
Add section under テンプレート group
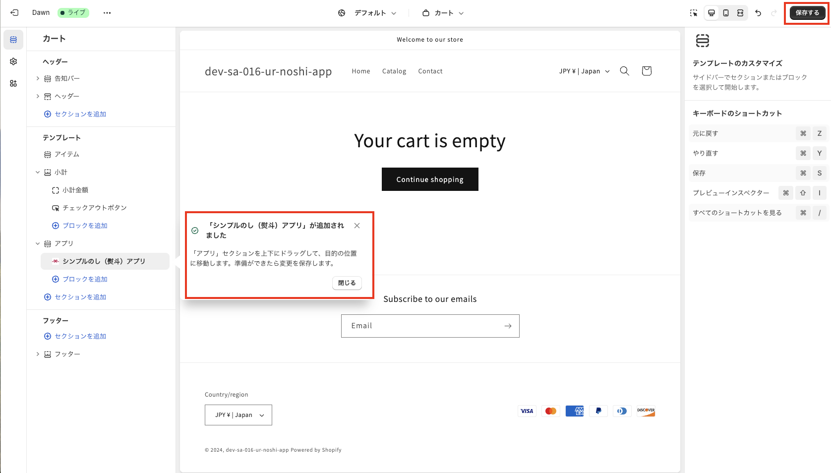tap(75, 297)
